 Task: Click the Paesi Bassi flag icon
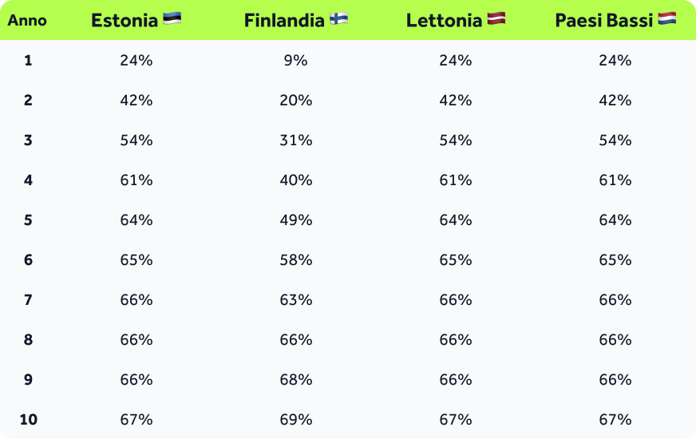[x=667, y=19]
